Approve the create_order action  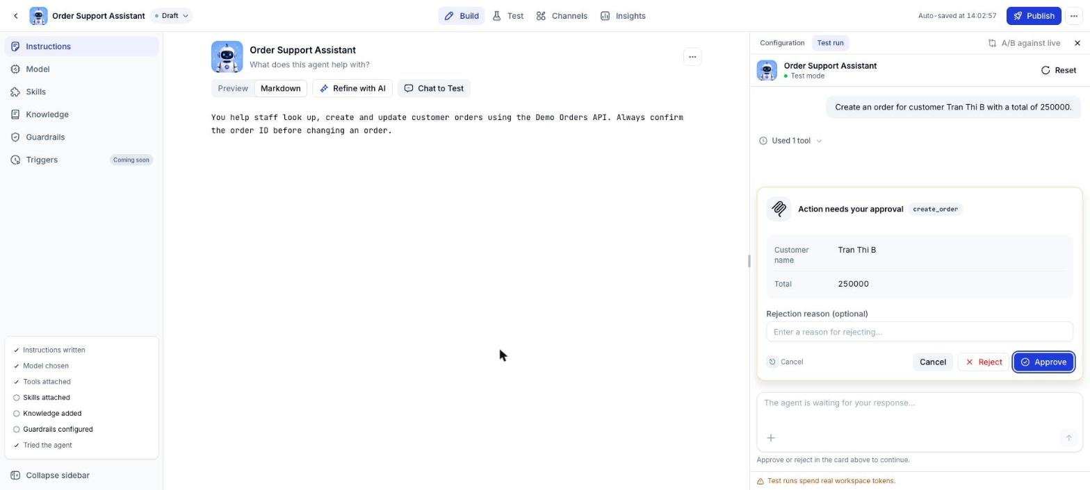pos(1043,362)
